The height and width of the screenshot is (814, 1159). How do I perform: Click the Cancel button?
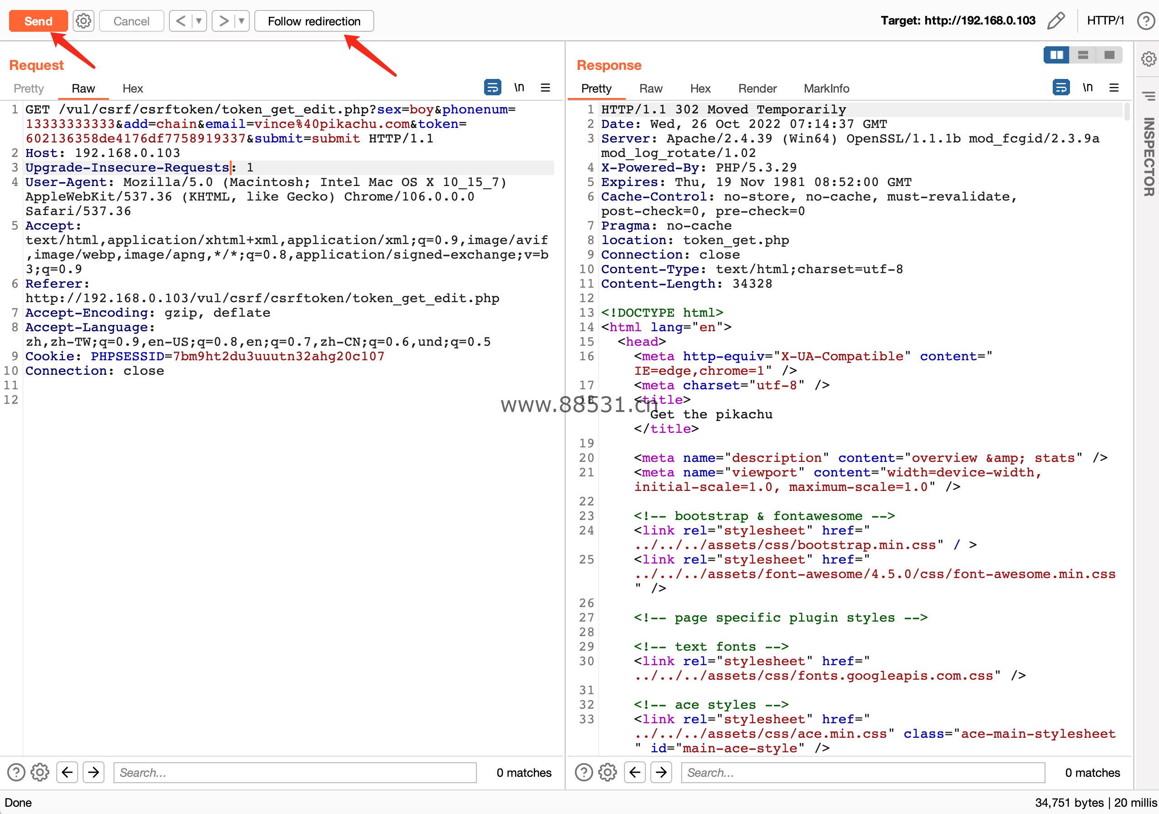pos(131,21)
